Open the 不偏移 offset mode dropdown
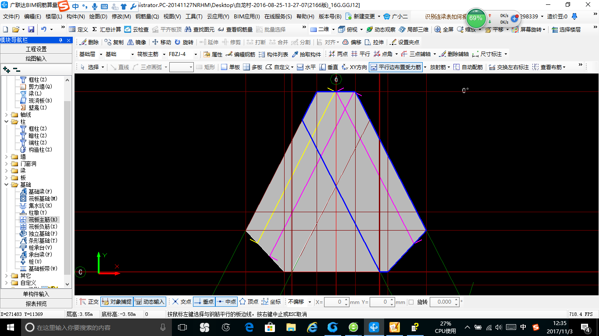The image size is (599, 336). [x=310, y=302]
